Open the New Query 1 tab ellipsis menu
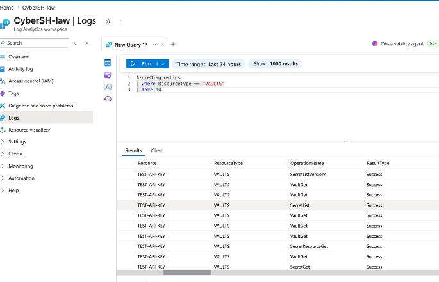 (155, 45)
